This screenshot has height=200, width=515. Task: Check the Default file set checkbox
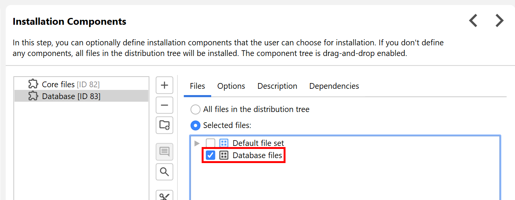click(210, 143)
